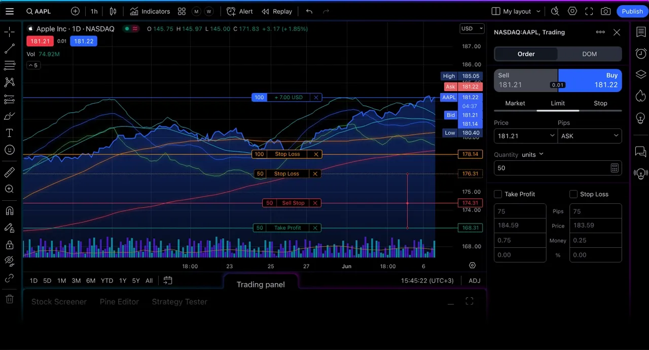Open the Indicators dialog
The width and height of the screenshot is (649, 350).
point(150,11)
